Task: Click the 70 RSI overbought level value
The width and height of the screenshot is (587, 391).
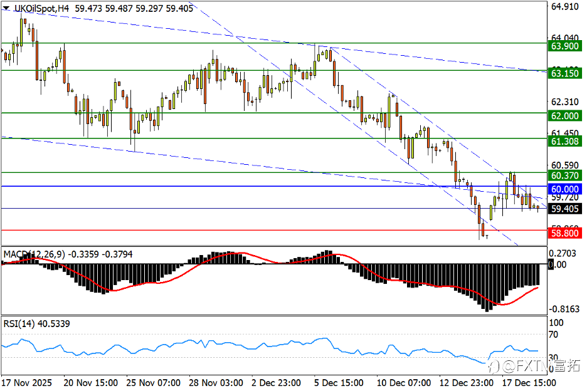Action: click(553, 334)
